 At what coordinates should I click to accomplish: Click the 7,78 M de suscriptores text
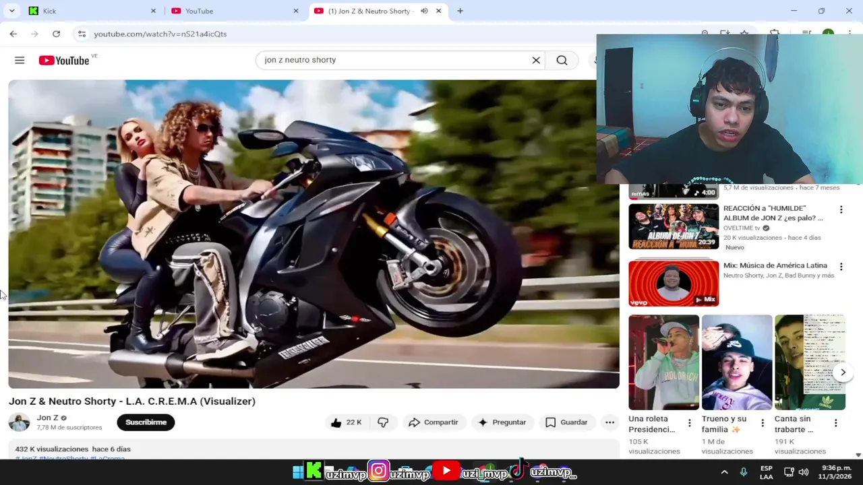pos(69,427)
